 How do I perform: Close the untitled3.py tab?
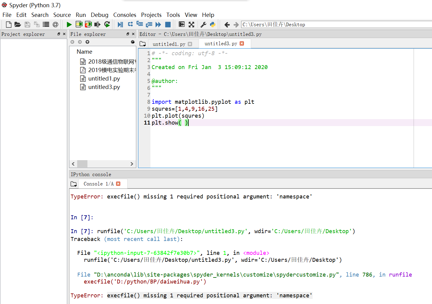pyautogui.click(x=242, y=44)
